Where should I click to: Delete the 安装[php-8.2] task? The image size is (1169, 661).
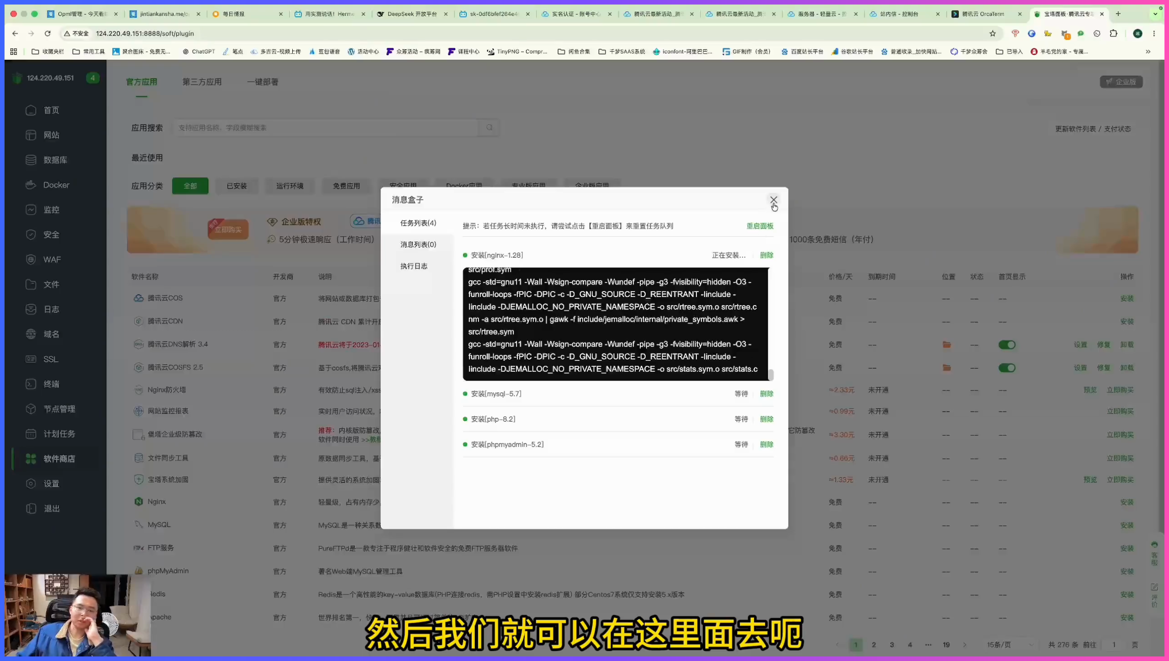click(766, 419)
